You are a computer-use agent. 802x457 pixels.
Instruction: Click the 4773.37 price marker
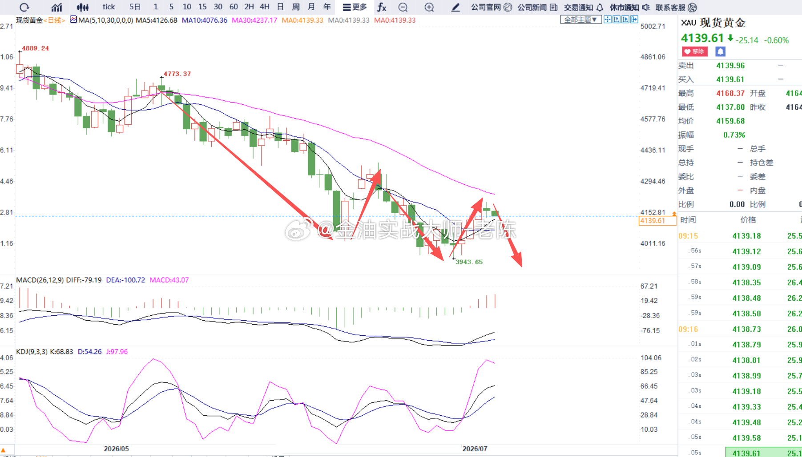click(177, 74)
